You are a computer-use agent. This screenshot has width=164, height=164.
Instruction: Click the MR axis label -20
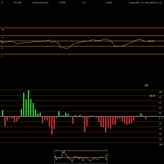pos(160,124)
